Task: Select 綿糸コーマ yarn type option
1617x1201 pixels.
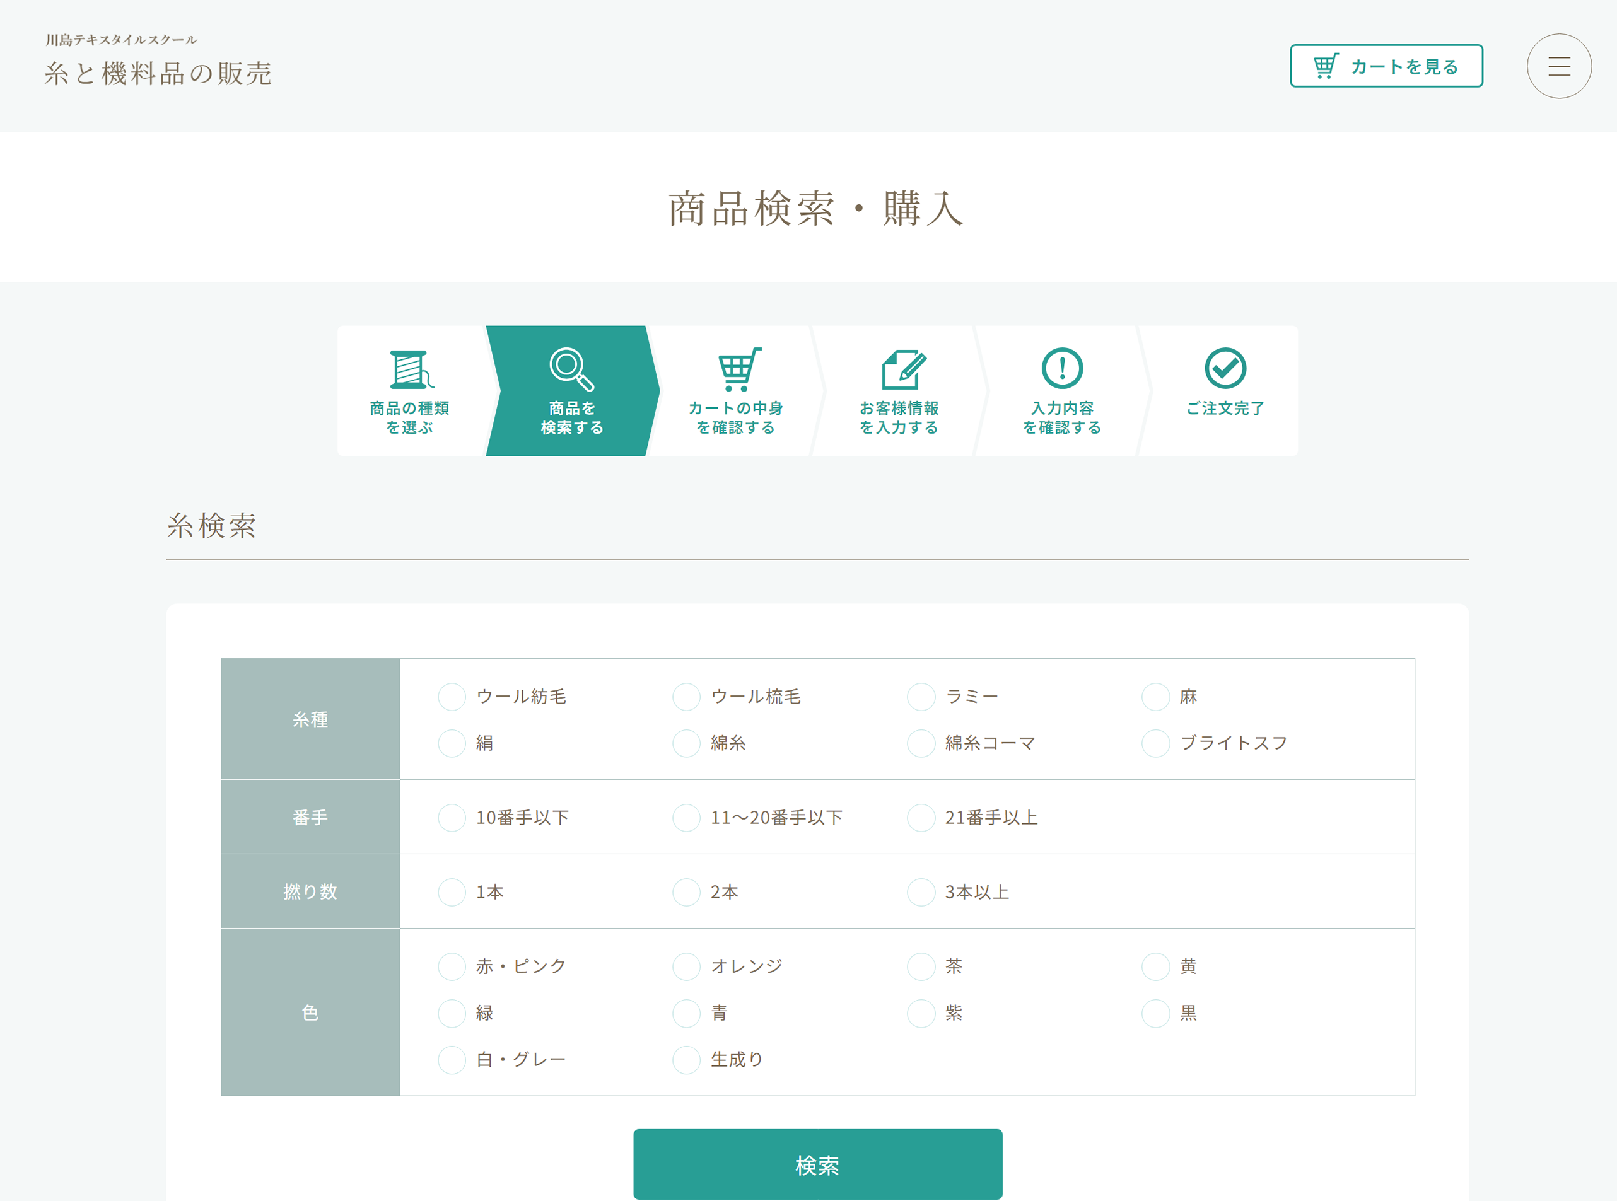Action: pyautogui.click(x=921, y=743)
